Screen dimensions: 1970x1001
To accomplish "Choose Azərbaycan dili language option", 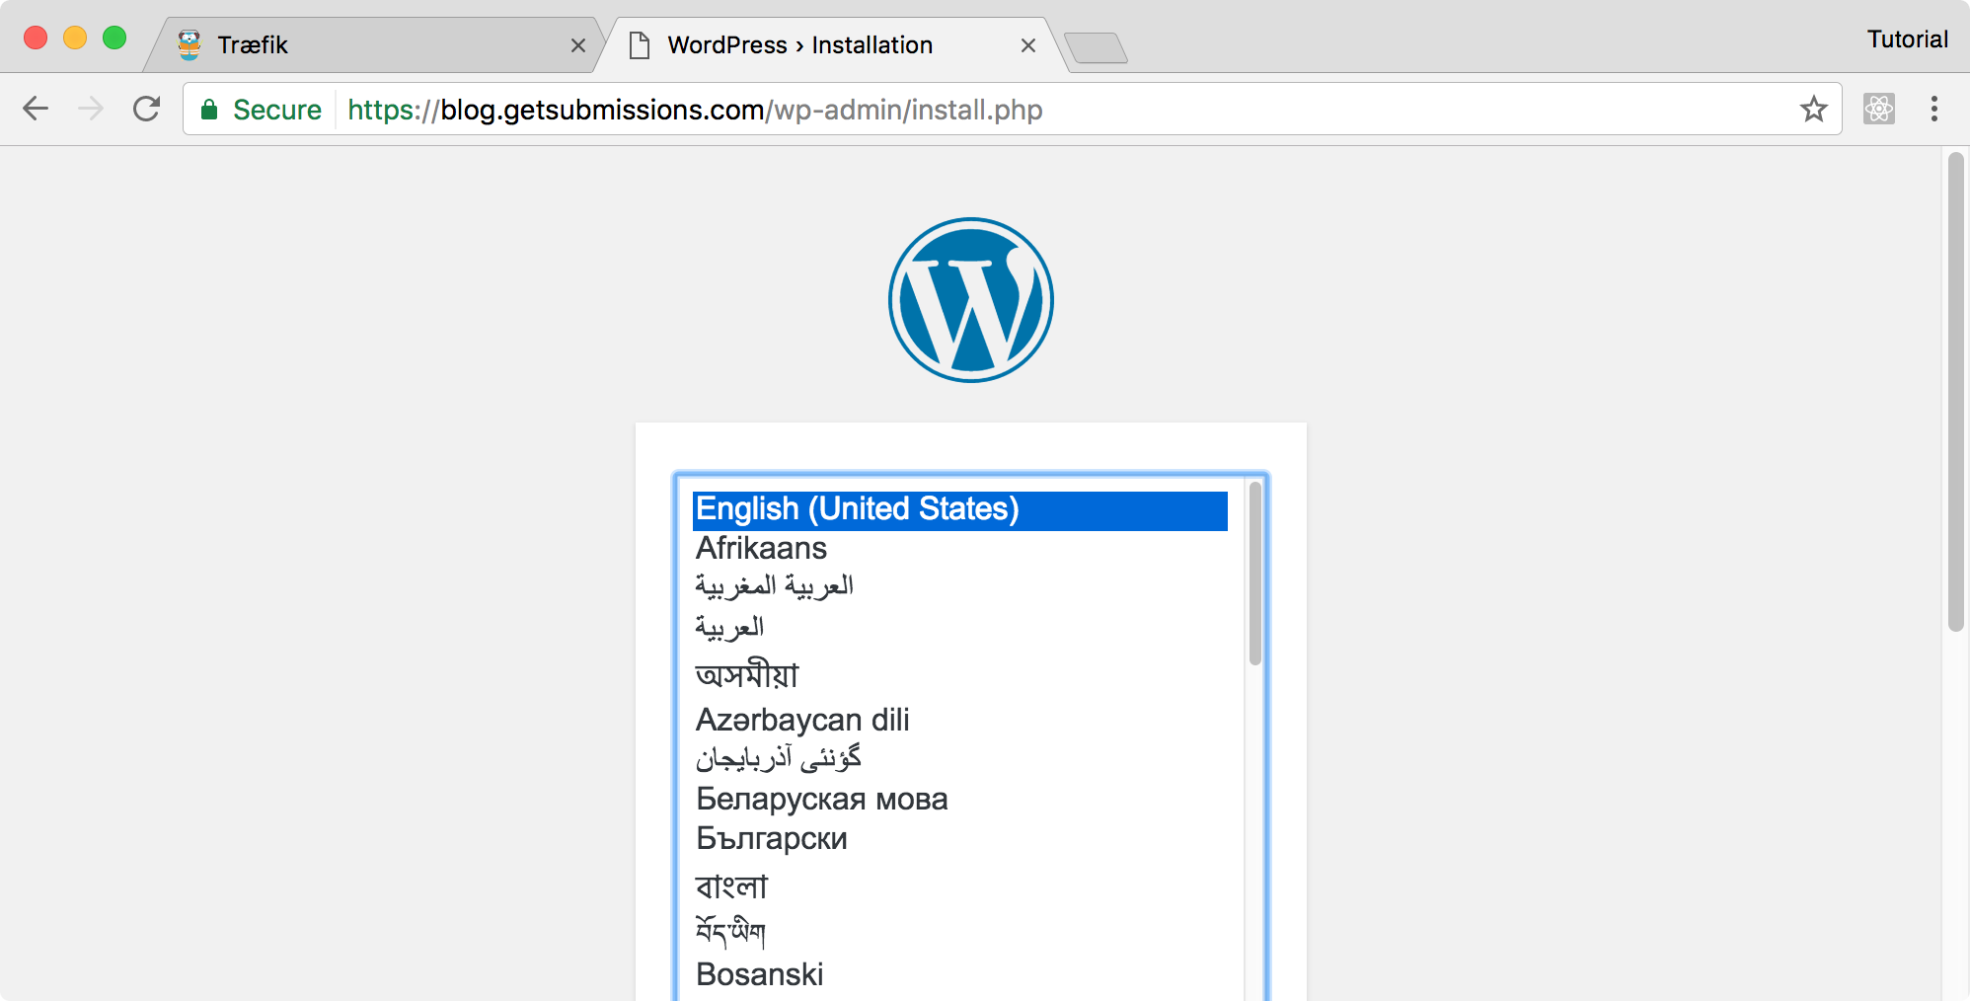I will (x=960, y=720).
